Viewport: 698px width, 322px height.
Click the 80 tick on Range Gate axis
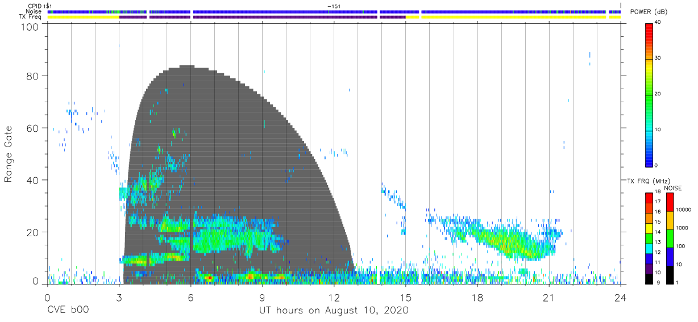pos(34,76)
